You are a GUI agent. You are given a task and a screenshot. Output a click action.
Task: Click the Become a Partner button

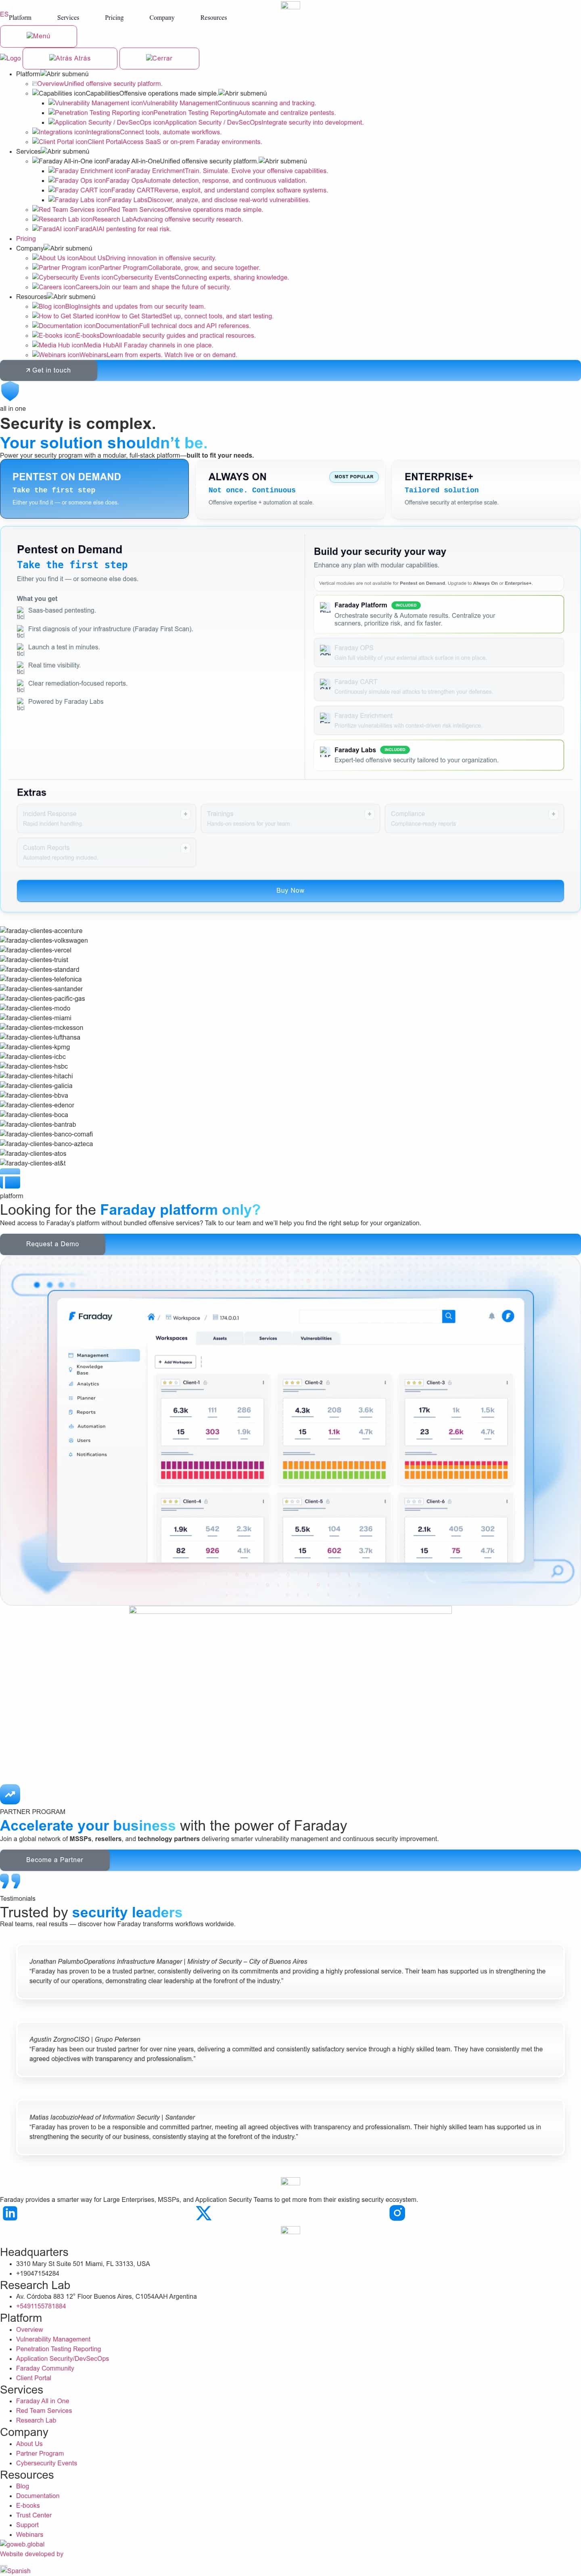point(54,1860)
